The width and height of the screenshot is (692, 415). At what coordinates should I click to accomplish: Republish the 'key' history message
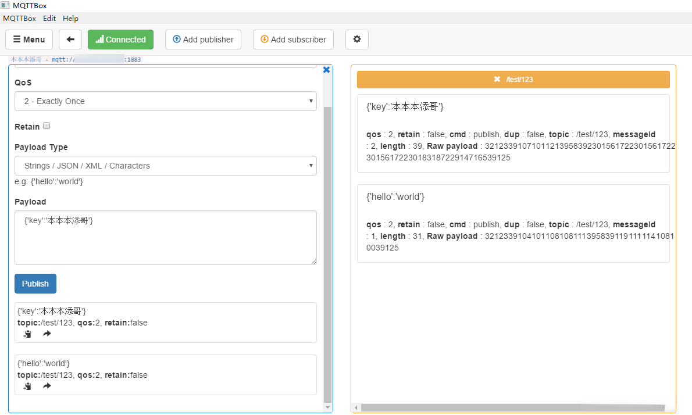(47, 334)
